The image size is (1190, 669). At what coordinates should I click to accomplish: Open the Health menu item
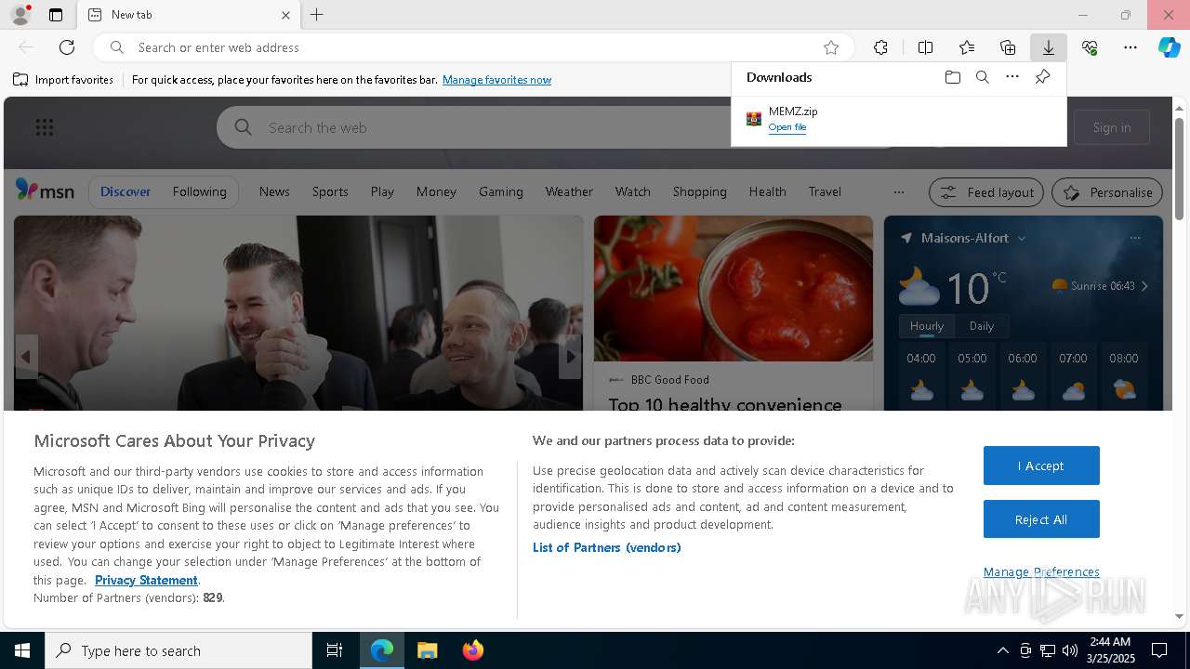pyautogui.click(x=767, y=191)
